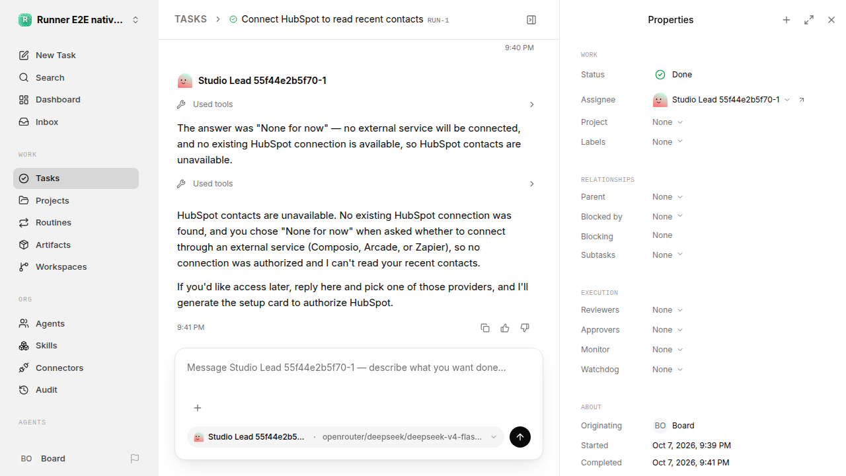Click the copy message icon
The height and width of the screenshot is (476, 846).
485,328
